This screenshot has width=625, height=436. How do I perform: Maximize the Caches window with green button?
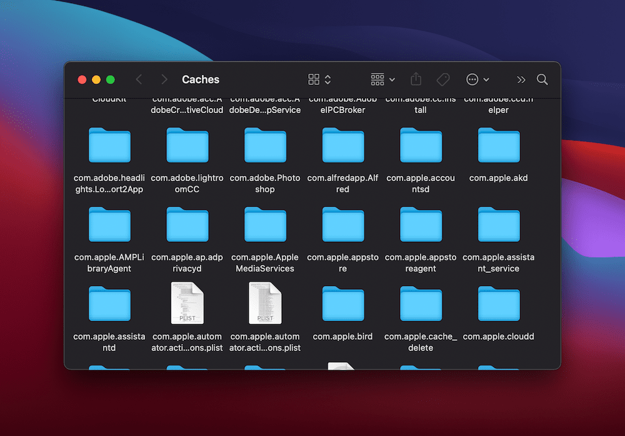click(x=111, y=80)
